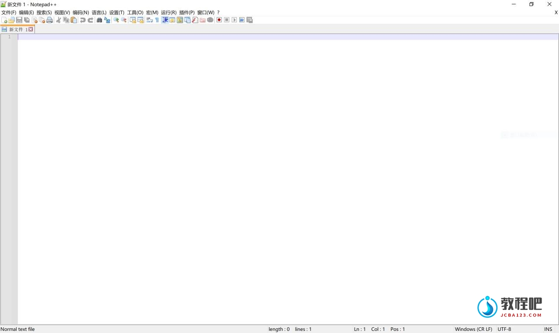The width and height of the screenshot is (559, 333).
Task: Open the document list panel icon
Action: click(x=187, y=20)
